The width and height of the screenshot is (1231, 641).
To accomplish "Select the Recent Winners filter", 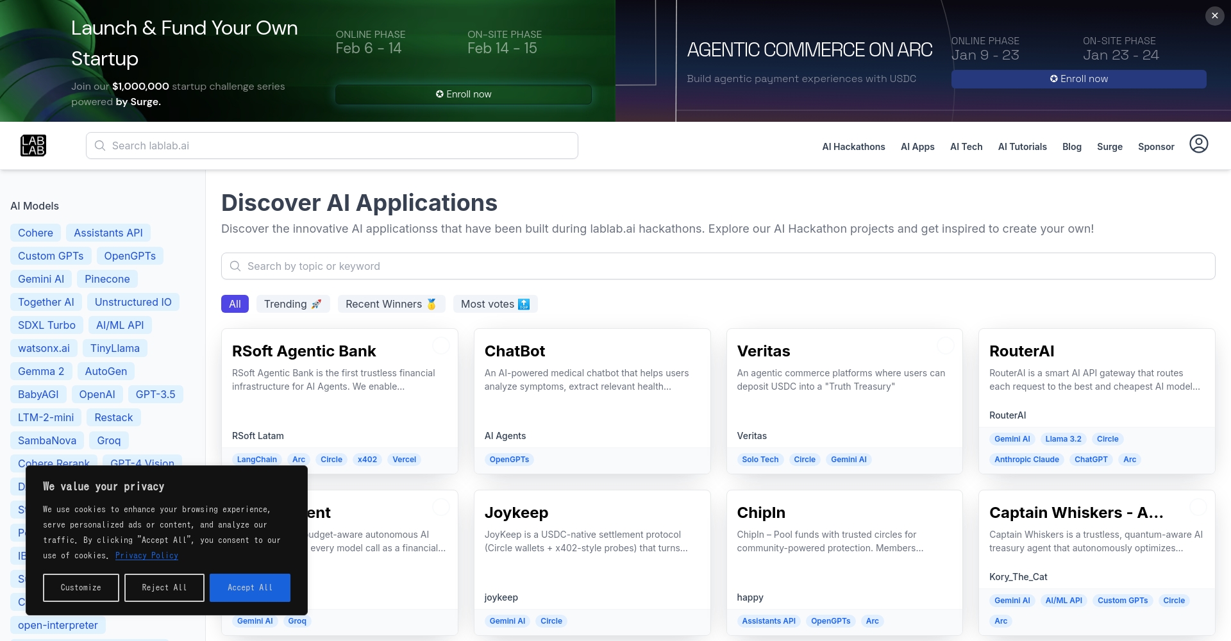I will [390, 304].
